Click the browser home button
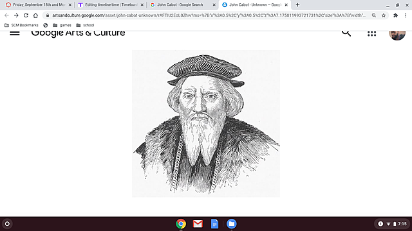 point(35,15)
